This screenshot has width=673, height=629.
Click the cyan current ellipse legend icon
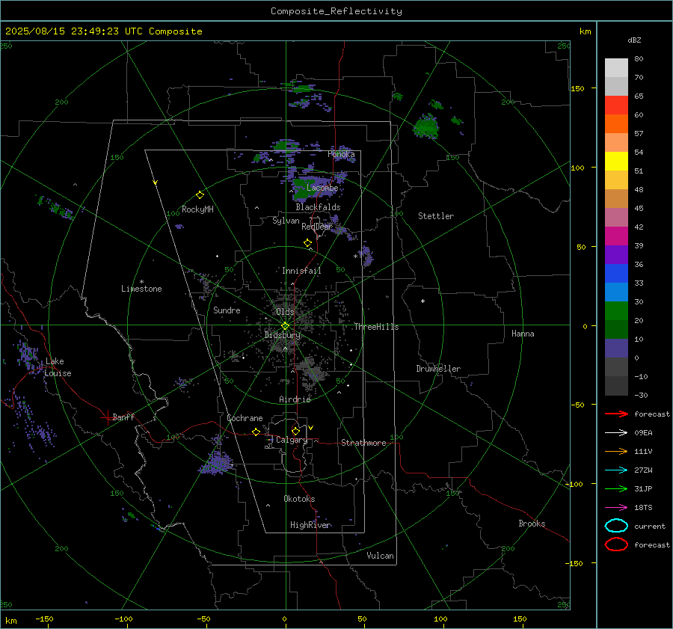(x=616, y=526)
